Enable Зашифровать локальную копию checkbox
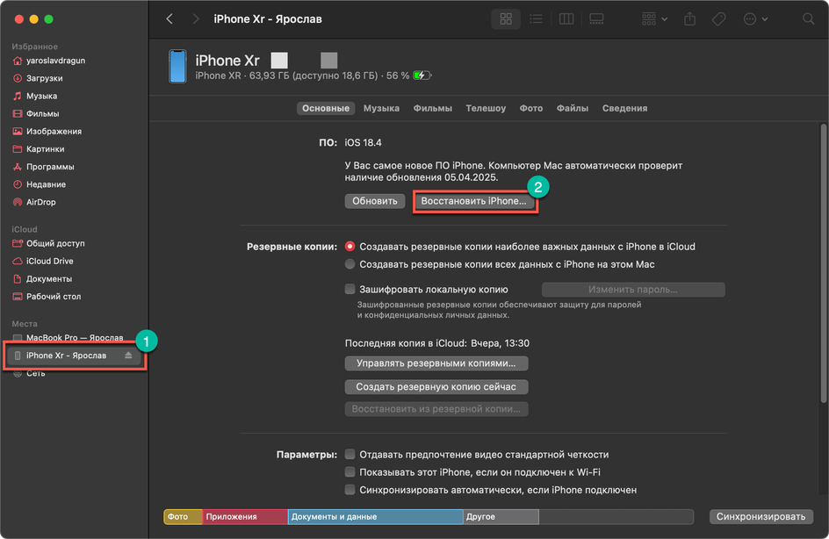 click(x=350, y=289)
